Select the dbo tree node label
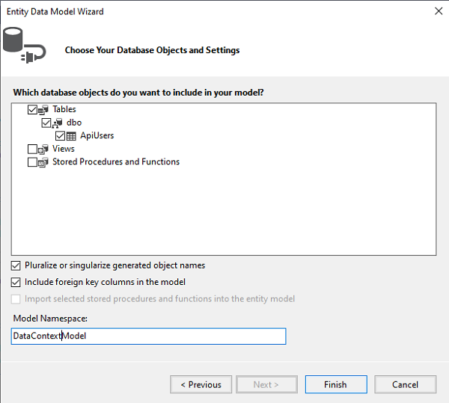This screenshot has width=449, height=403. tap(74, 123)
